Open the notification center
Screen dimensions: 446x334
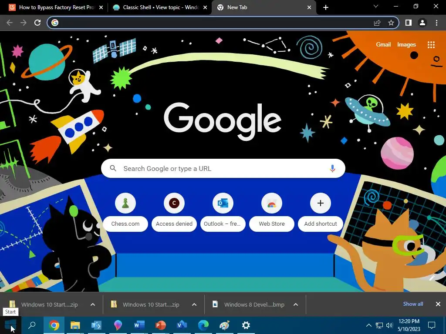point(432,325)
